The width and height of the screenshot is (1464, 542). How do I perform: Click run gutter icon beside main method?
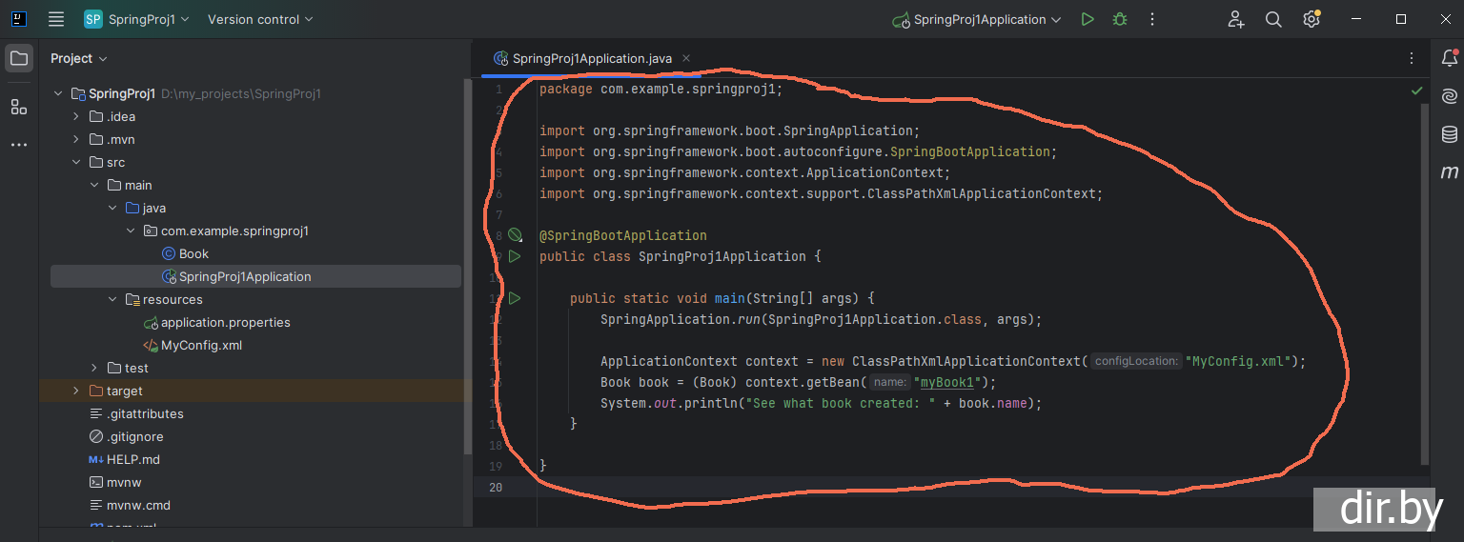515,298
